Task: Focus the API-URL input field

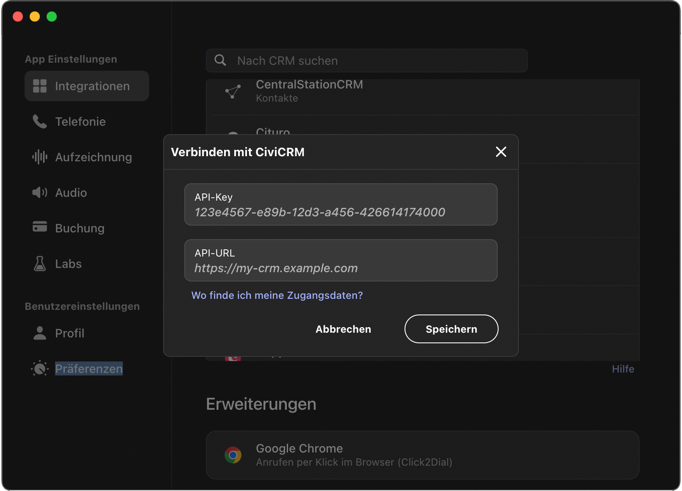Action: click(341, 260)
